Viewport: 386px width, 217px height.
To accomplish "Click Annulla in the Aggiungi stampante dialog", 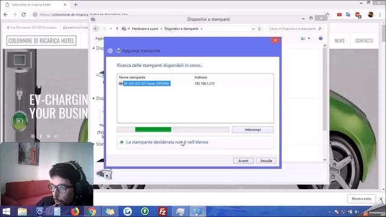I will (x=266, y=161).
